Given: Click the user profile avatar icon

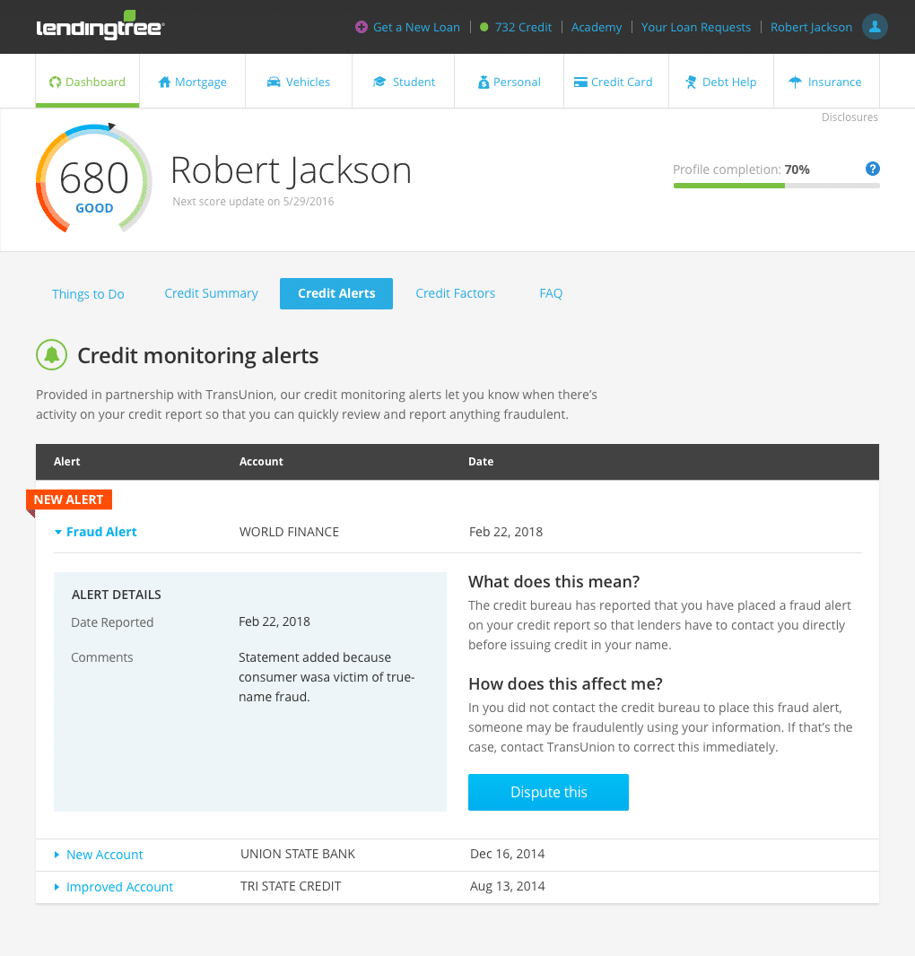Looking at the screenshot, I should (875, 27).
